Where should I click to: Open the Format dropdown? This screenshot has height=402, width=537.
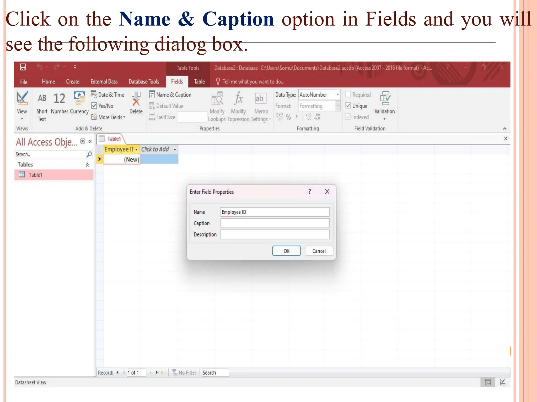(338, 106)
